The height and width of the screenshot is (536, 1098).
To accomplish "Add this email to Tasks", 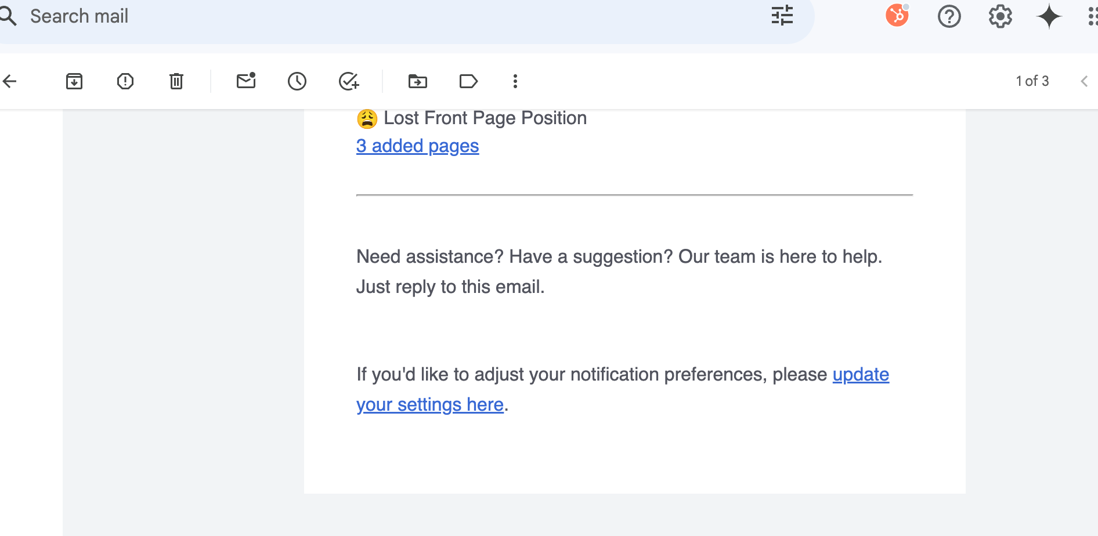I will tap(349, 81).
